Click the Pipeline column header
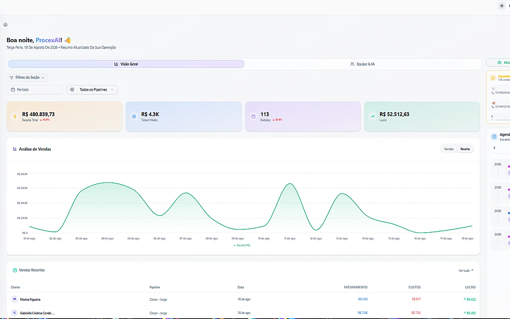The height and width of the screenshot is (319, 510). (155, 288)
